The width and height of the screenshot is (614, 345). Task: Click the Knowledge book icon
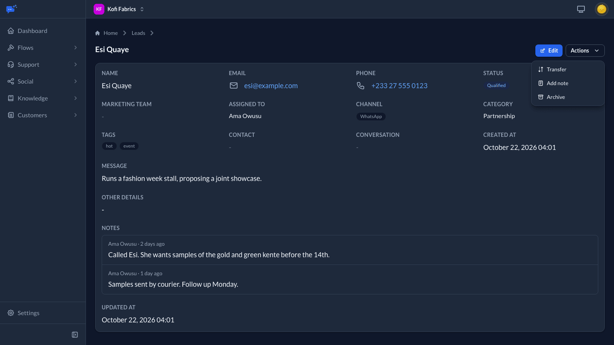click(x=11, y=98)
